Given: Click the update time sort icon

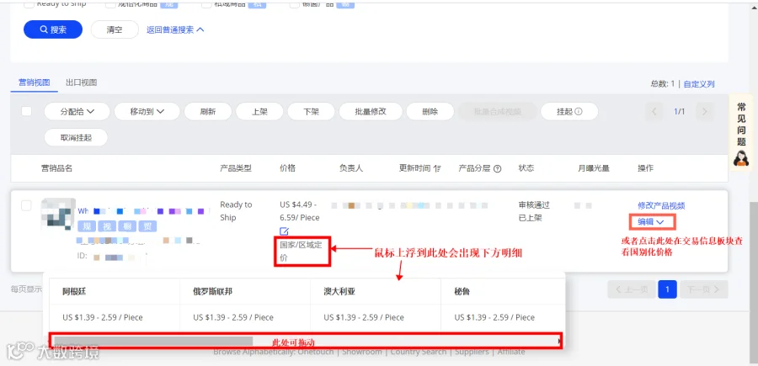Looking at the screenshot, I should (x=437, y=168).
